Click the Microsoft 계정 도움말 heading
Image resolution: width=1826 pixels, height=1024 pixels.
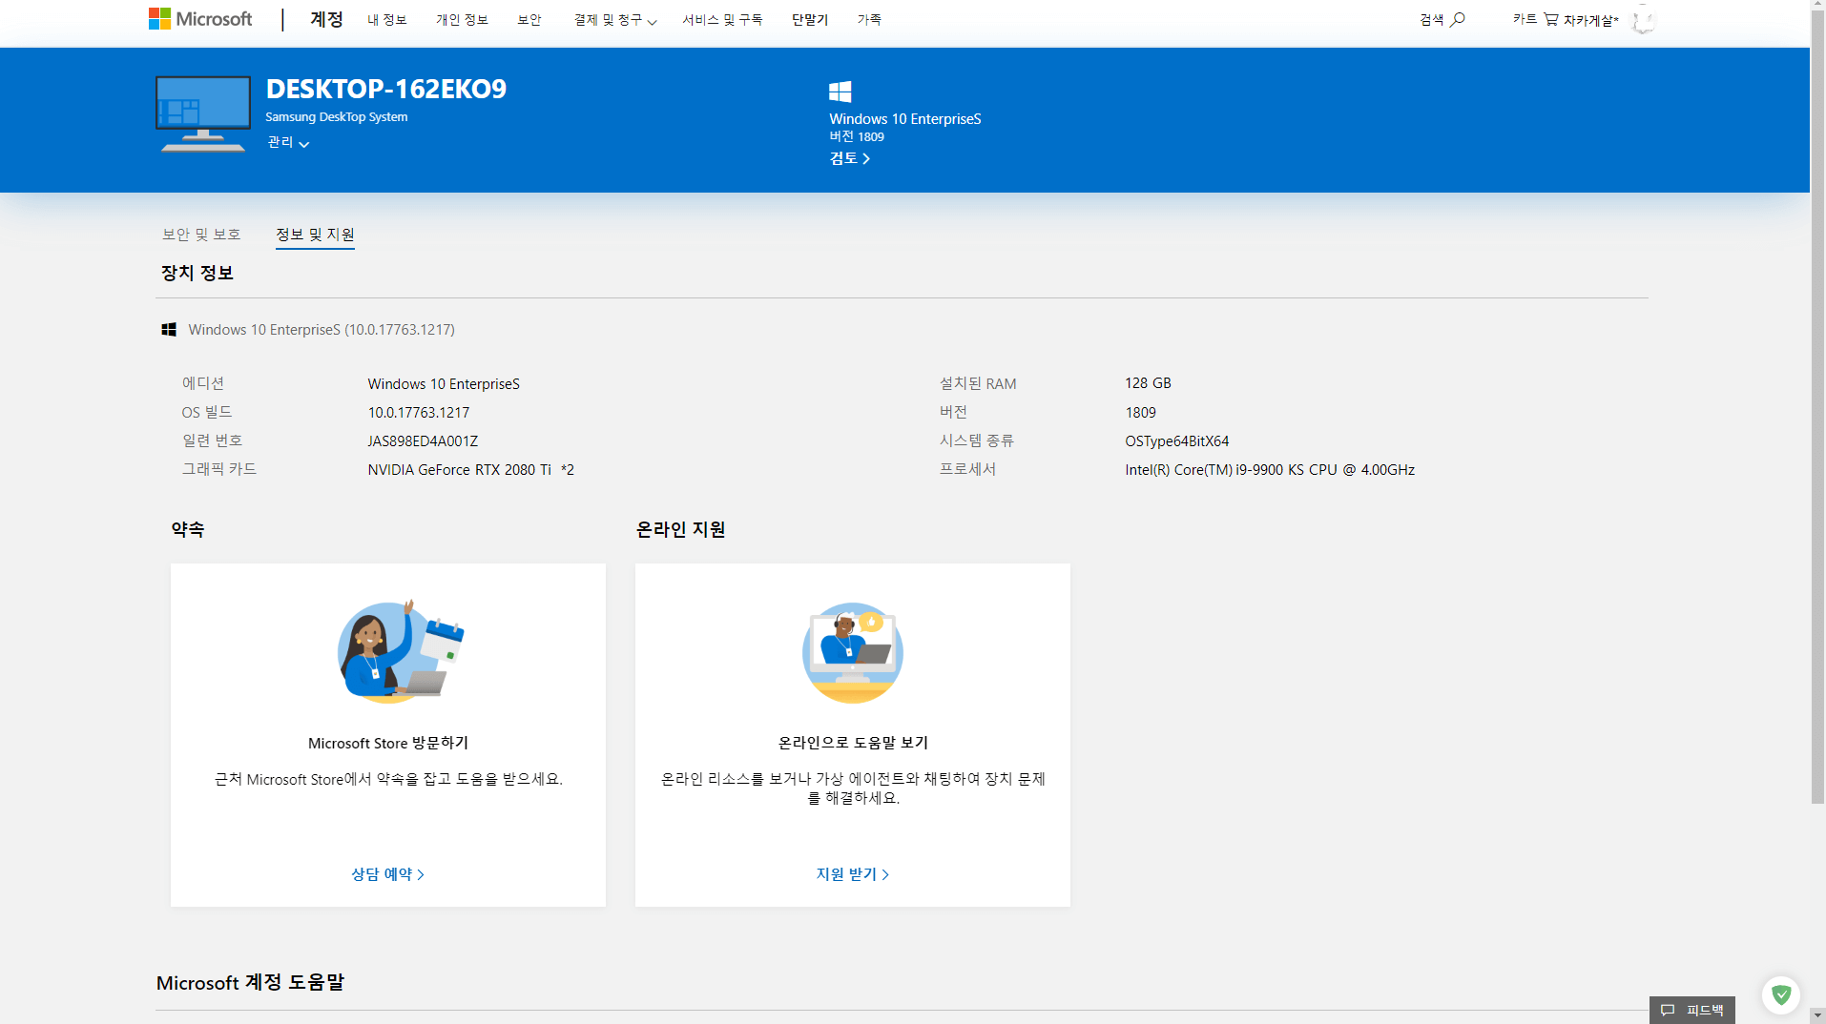click(x=250, y=983)
